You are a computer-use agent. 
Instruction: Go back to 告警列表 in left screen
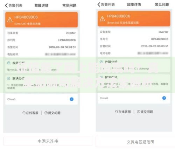pos(14,6)
